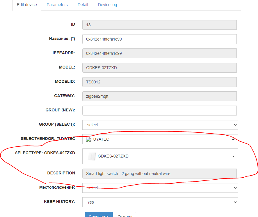Click the MODEL field showing GDKES-02TZXD

(159, 68)
